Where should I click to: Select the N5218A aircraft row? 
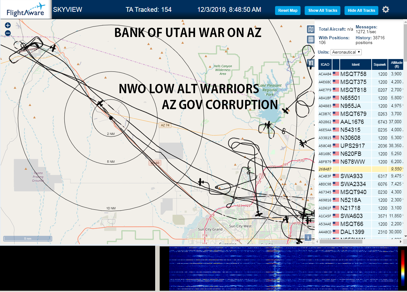coord(361,200)
